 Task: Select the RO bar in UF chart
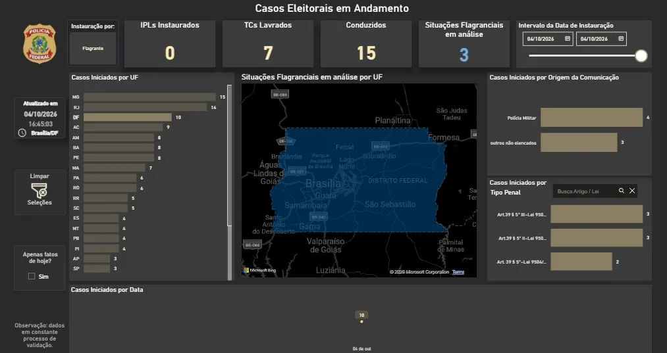pyautogui.click(x=110, y=188)
